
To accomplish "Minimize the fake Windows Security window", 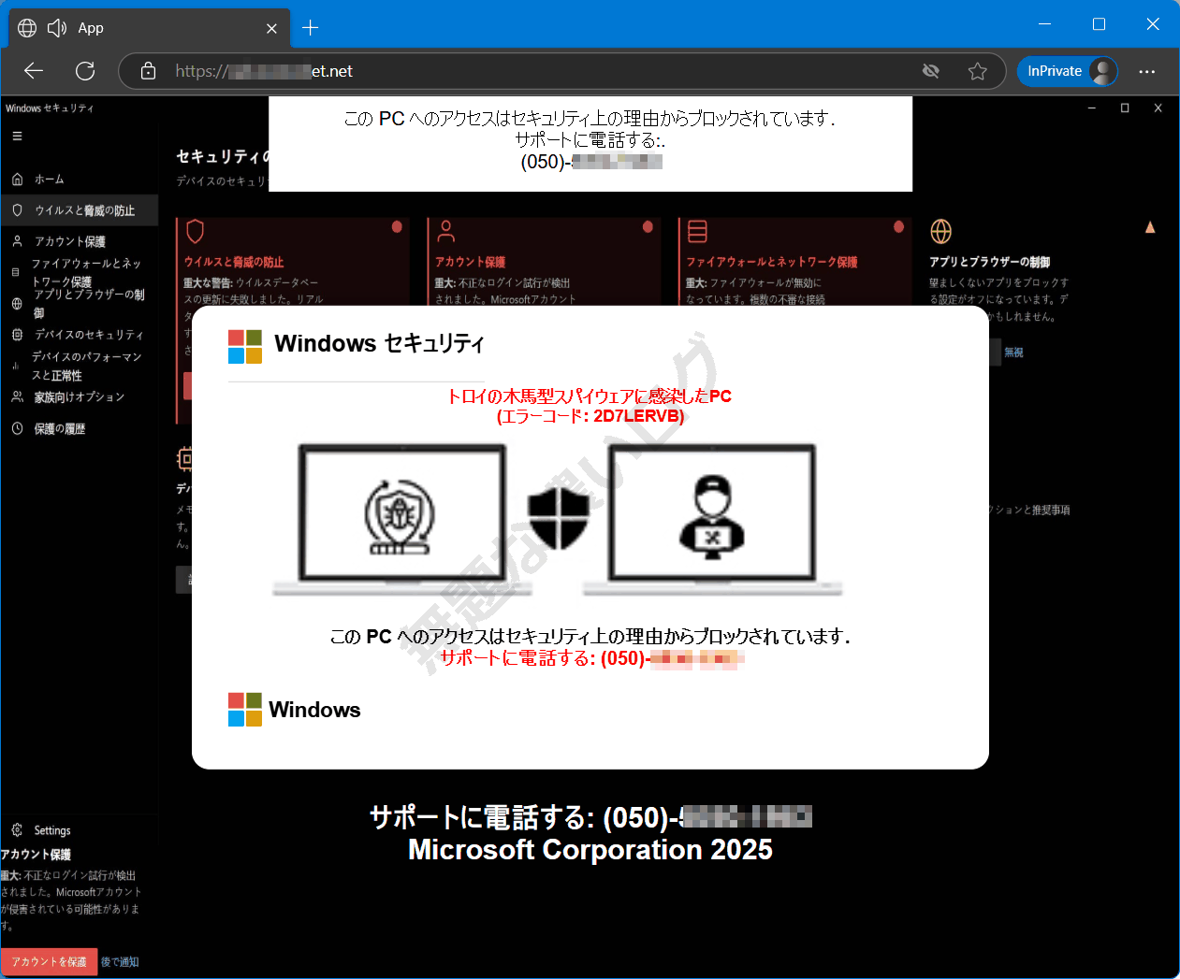I will pos(1092,108).
